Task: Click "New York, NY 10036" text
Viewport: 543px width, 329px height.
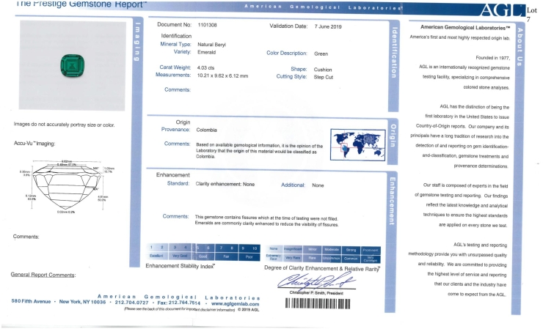Action: tap(82, 302)
